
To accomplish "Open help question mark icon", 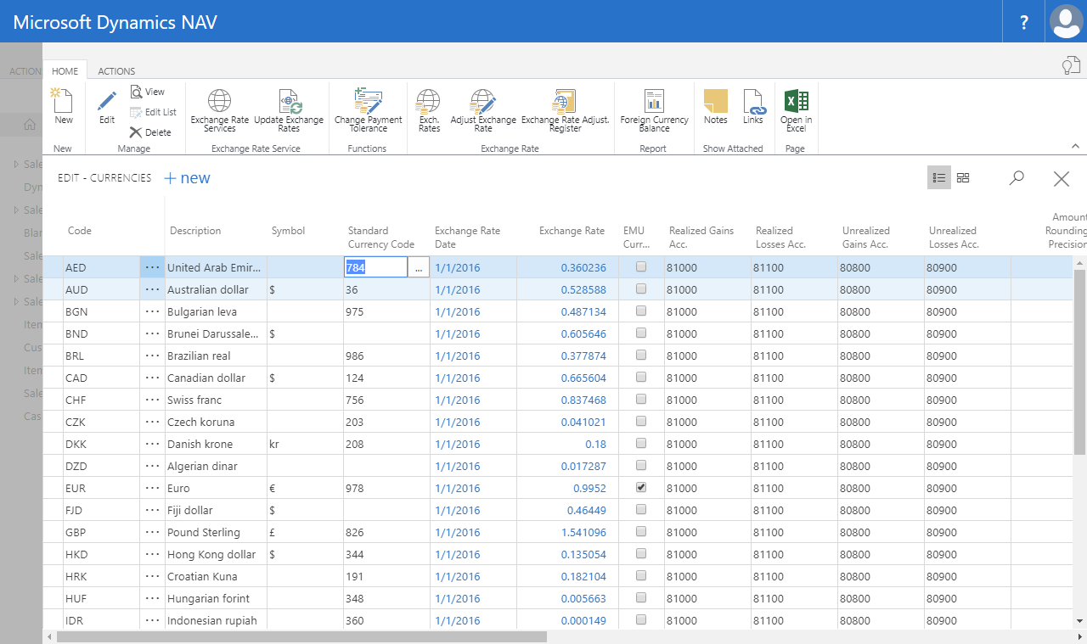I will (1024, 22).
